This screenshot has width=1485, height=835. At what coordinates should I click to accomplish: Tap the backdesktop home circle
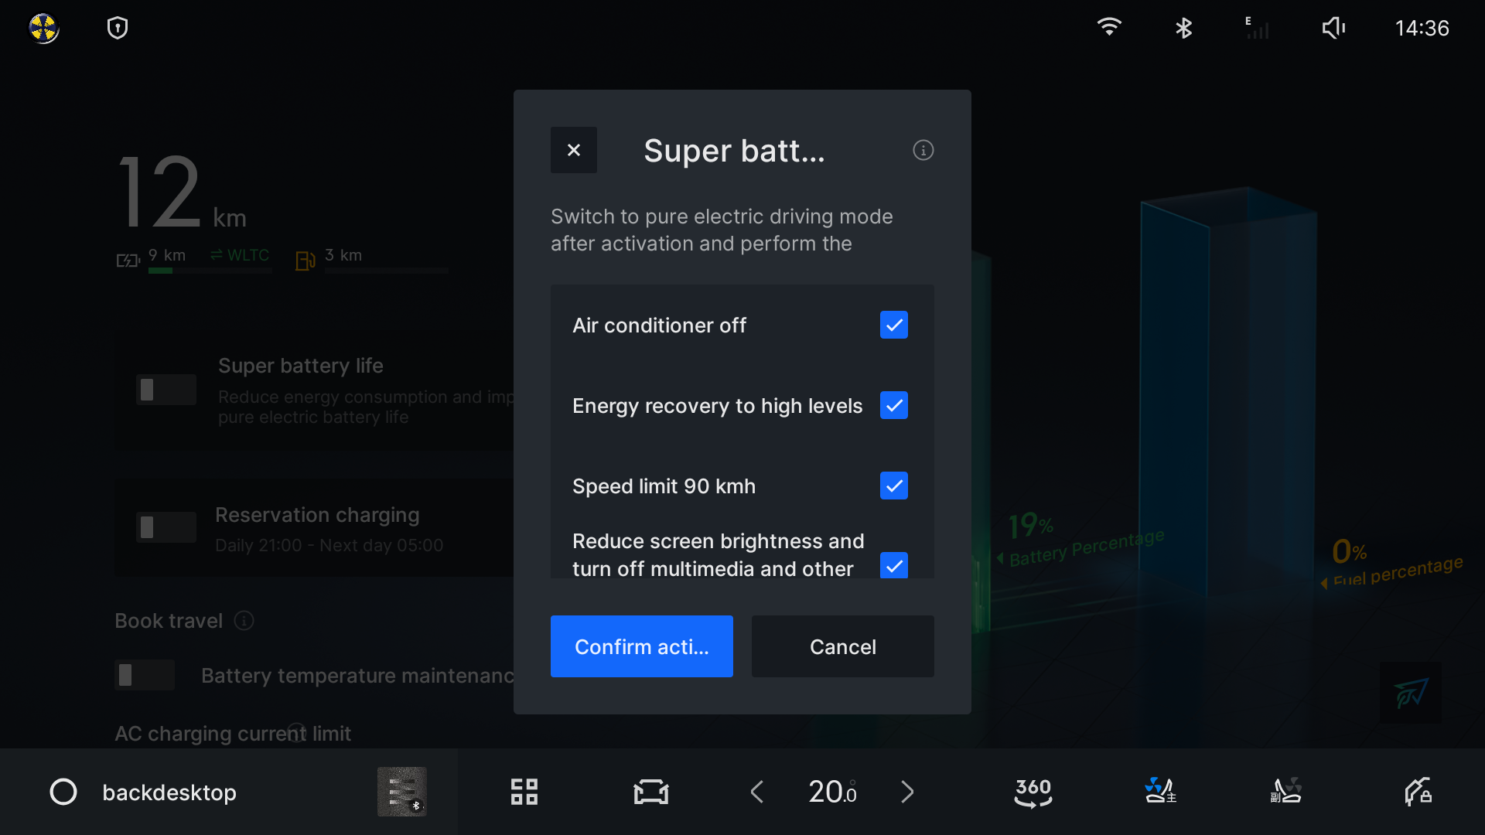[x=63, y=792]
